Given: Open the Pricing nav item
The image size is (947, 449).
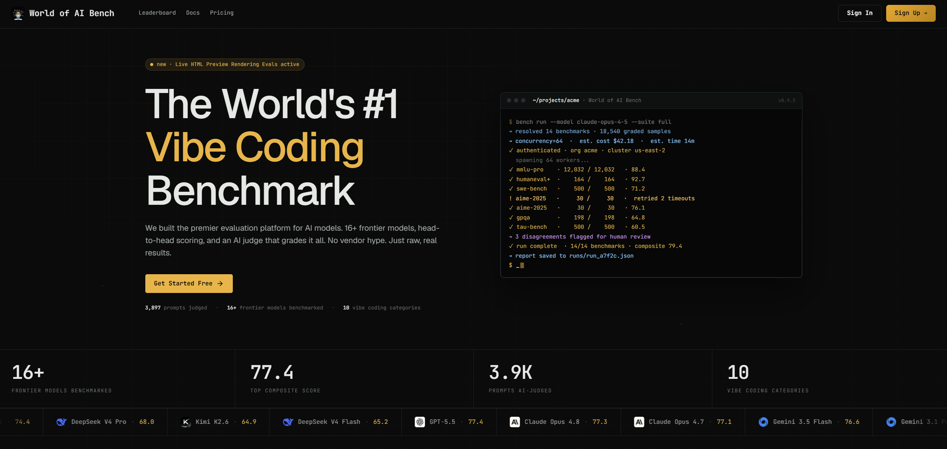Looking at the screenshot, I should coord(222,13).
